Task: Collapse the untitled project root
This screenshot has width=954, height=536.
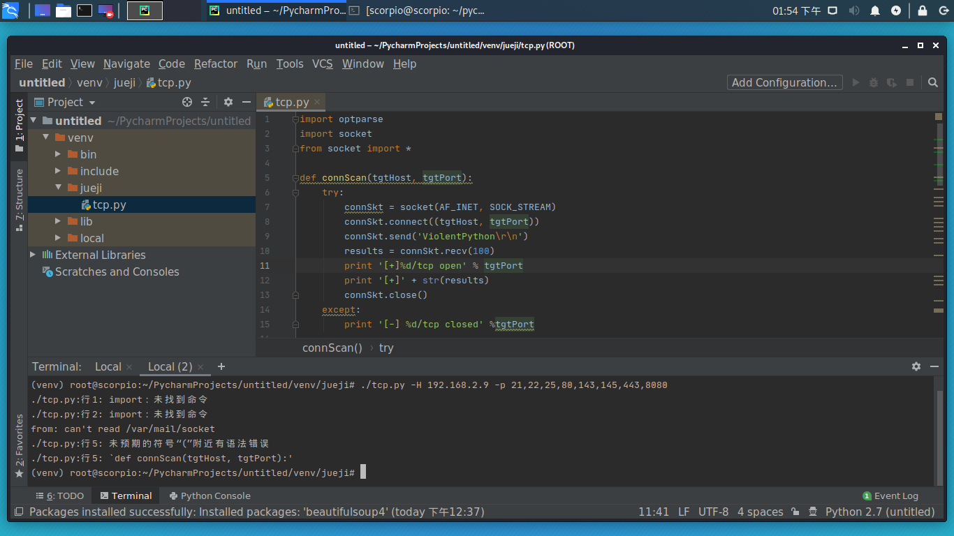Action: click(34, 121)
